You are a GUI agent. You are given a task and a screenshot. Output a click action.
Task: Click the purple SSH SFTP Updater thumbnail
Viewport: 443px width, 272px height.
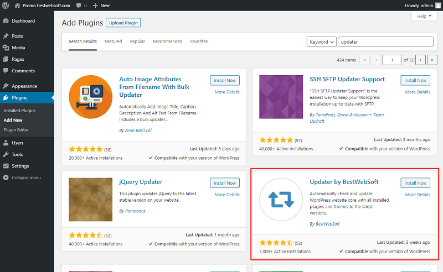pyautogui.click(x=281, y=97)
